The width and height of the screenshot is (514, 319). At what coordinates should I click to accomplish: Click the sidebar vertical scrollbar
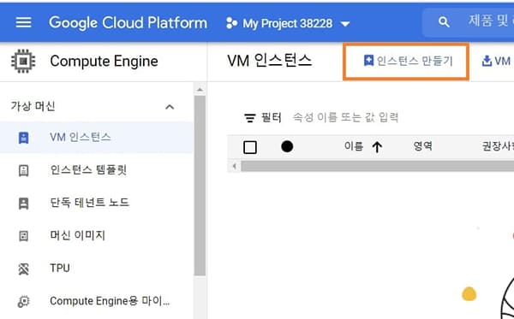click(200, 186)
